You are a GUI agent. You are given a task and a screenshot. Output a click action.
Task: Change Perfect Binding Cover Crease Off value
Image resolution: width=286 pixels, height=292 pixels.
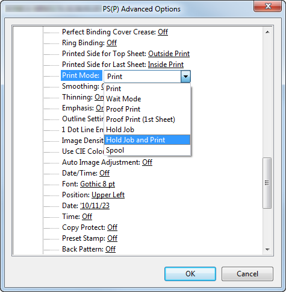coord(163,32)
